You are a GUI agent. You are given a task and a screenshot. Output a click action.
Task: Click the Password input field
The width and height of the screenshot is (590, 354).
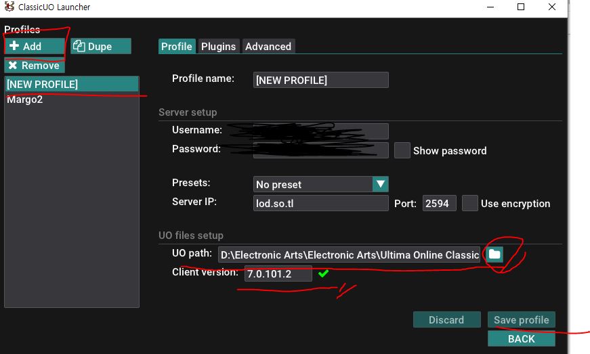(321, 150)
